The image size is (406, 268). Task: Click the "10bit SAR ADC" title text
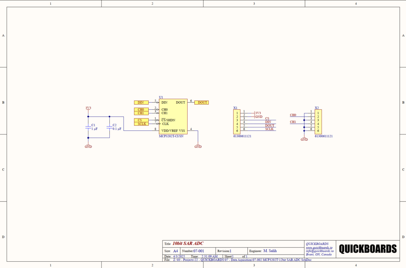(188, 243)
